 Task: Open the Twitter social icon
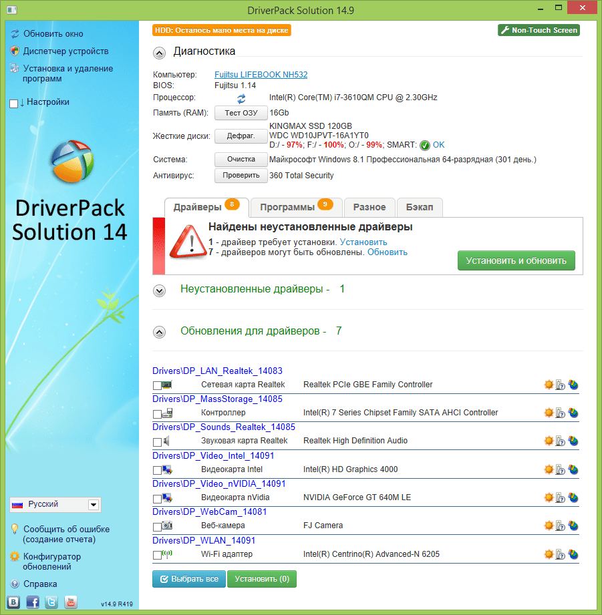point(51,602)
